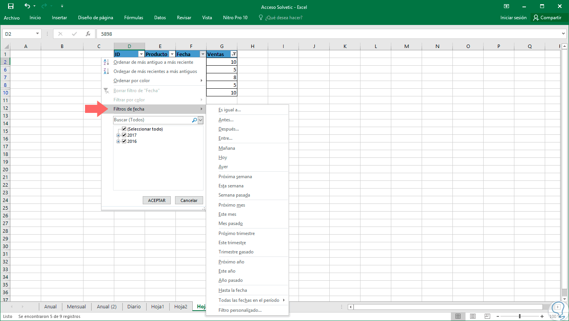
Task: Open the Ventas column filter dropdown
Action: pyautogui.click(x=234, y=54)
